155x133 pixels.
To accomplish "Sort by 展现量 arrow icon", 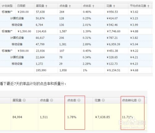I will [x=46, y=6].
